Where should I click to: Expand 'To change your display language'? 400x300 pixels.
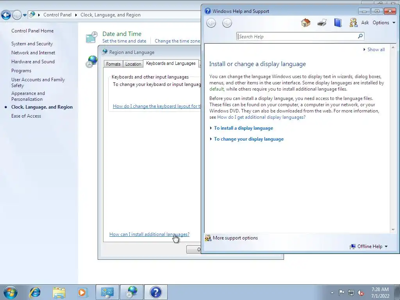click(249, 139)
